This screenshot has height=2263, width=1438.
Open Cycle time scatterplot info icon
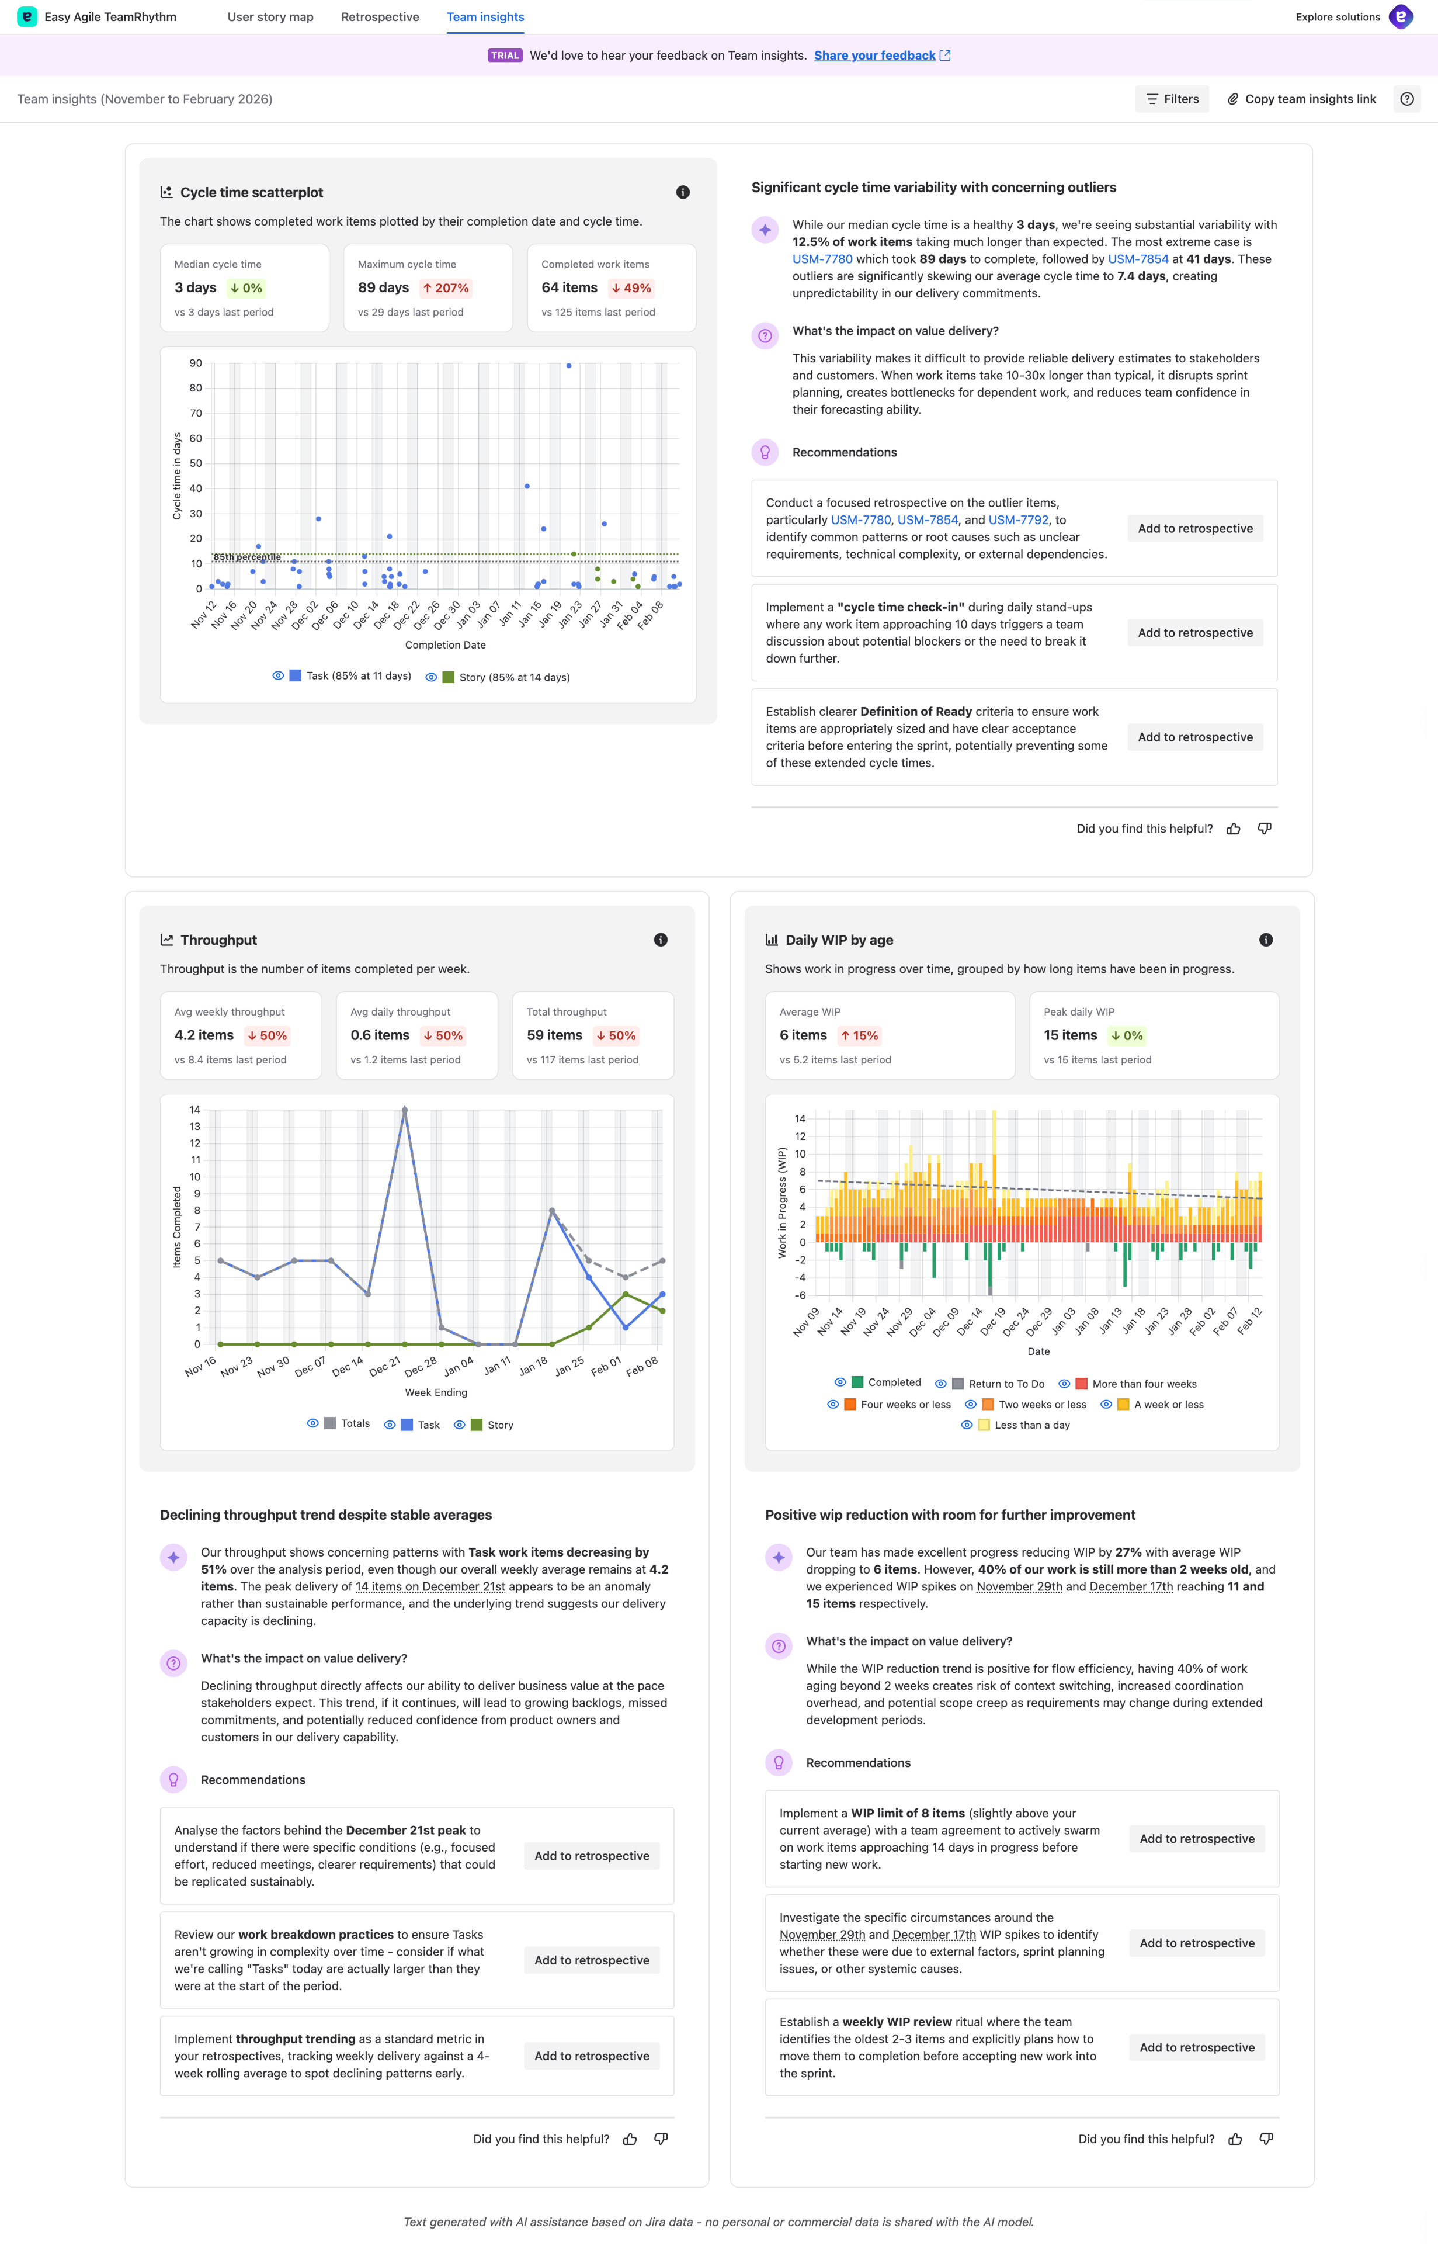click(x=683, y=193)
